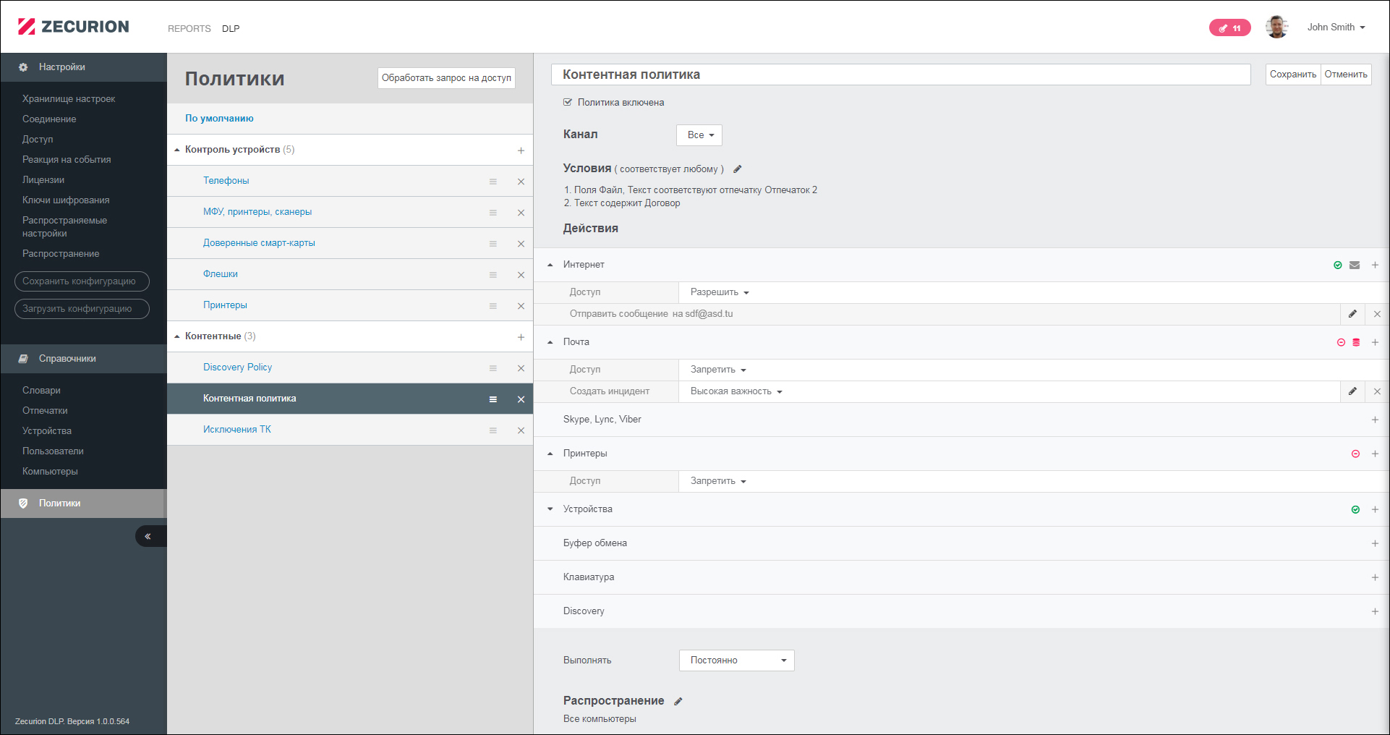Open the Выполнять dropdown showing Постоянно
Viewport: 1390px width, 735px height.
click(x=736, y=660)
